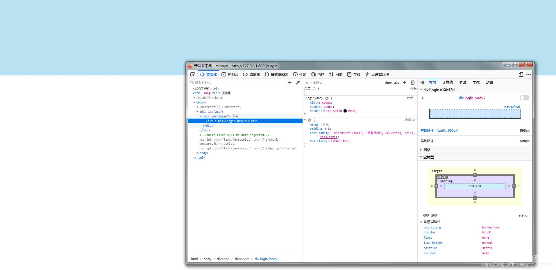Activate the element picker tool
Screen dimensions: 556x270
coord(193,75)
